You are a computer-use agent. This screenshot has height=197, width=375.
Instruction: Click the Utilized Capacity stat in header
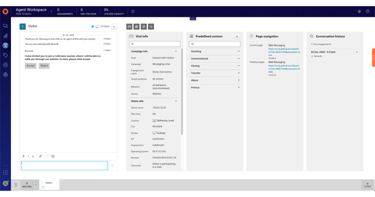[x=114, y=11]
